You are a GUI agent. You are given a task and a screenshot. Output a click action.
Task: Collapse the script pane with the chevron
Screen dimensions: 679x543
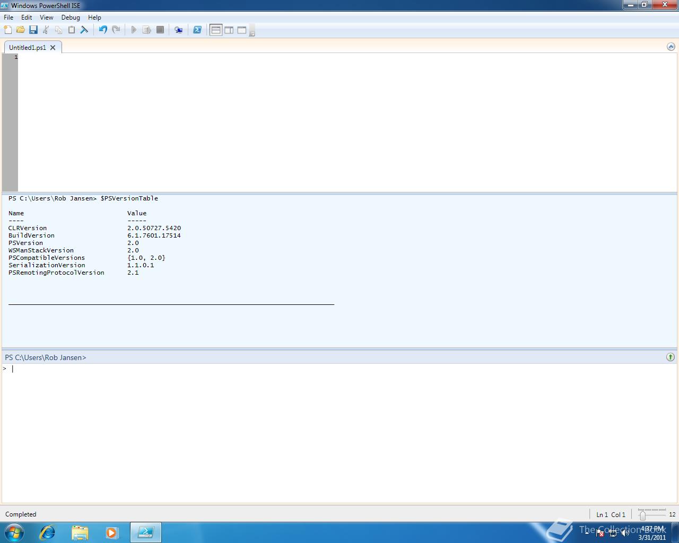tap(671, 47)
